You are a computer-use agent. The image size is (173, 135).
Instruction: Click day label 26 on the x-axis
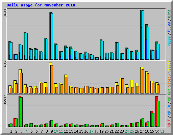(x=137, y=131)
